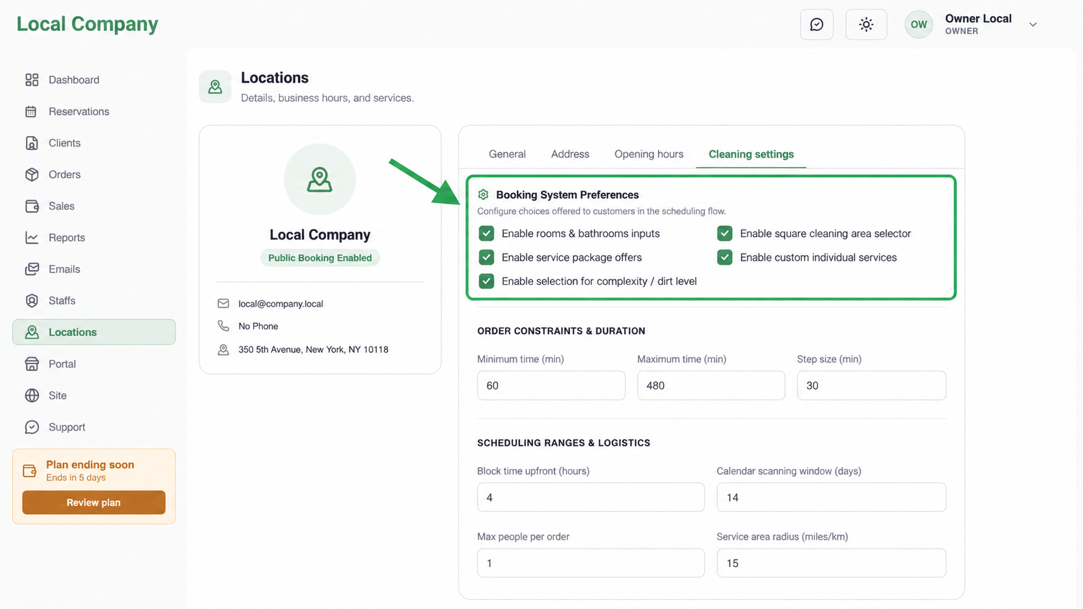
Task: Uncheck Enable custom individual services
Action: click(x=725, y=258)
